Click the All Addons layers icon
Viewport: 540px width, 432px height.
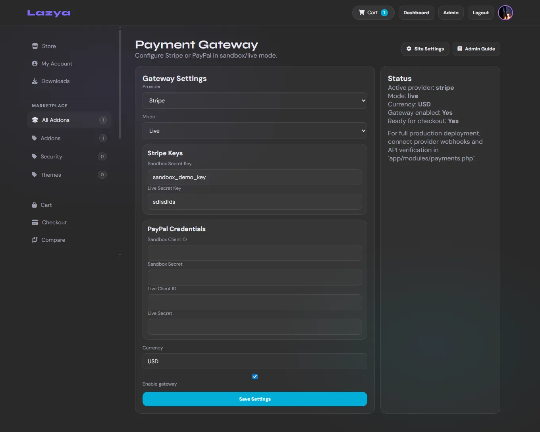coord(35,120)
